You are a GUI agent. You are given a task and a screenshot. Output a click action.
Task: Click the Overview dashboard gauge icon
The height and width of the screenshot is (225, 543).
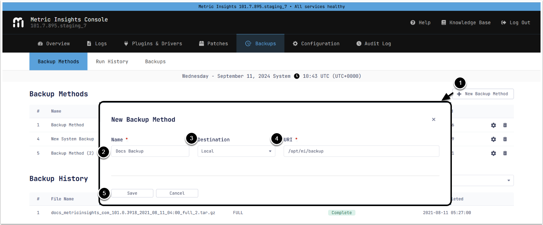coord(40,43)
